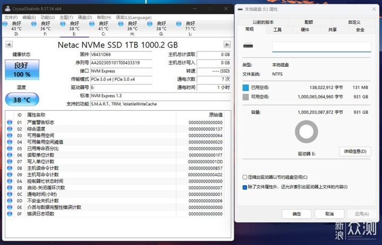The width and height of the screenshot is (382, 245).
Task: Click the gray 可用空间 color swatch
Action: click(x=246, y=97)
